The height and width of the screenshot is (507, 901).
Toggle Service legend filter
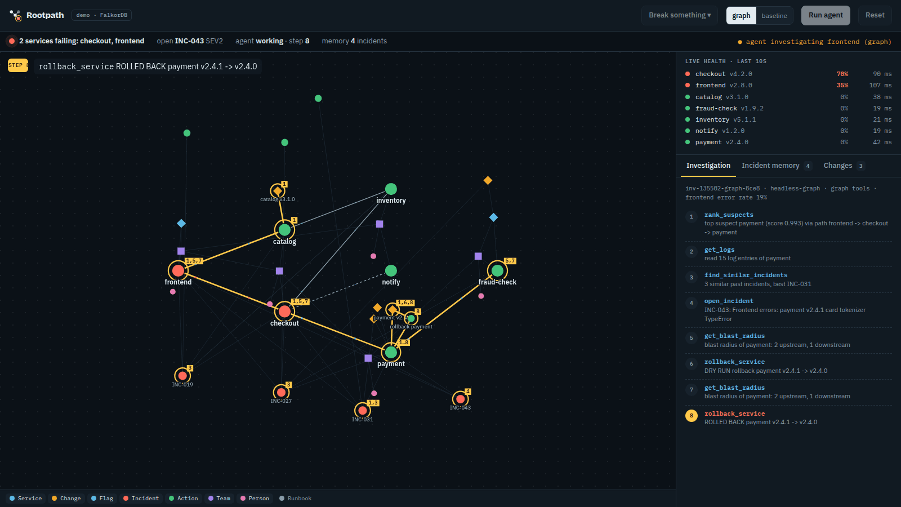[26, 499]
